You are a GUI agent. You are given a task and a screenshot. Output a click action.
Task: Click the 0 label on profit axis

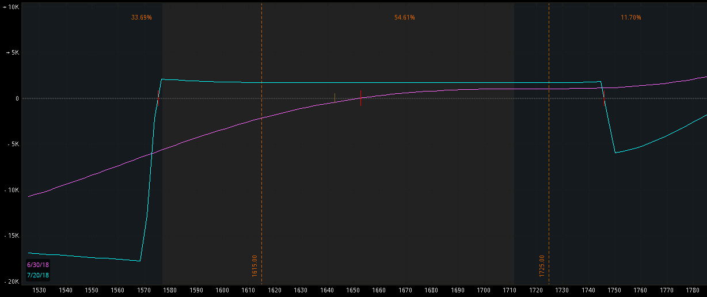(x=17, y=98)
